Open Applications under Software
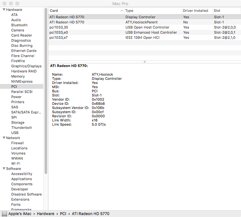Viewport: 241px width, 217px height. pyautogui.click(x=22, y=179)
